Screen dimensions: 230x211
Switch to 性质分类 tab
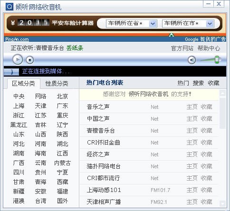pyautogui.click(x=57, y=84)
